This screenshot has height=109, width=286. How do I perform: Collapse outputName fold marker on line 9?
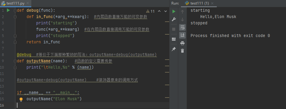coord(15,61)
